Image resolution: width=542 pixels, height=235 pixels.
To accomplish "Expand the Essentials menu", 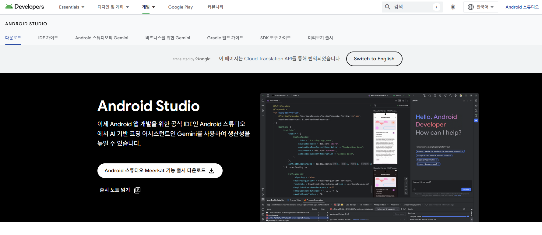I will pyautogui.click(x=72, y=7).
